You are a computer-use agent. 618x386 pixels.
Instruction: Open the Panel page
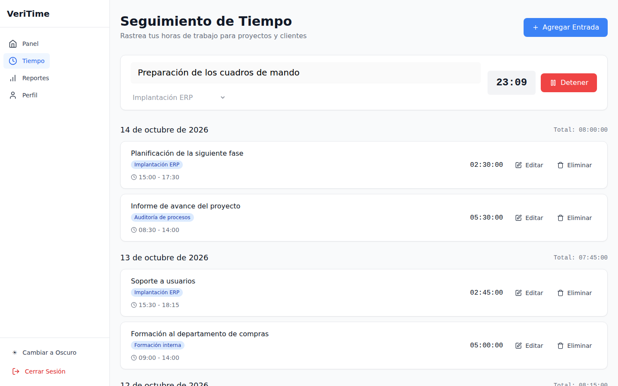pos(24,44)
